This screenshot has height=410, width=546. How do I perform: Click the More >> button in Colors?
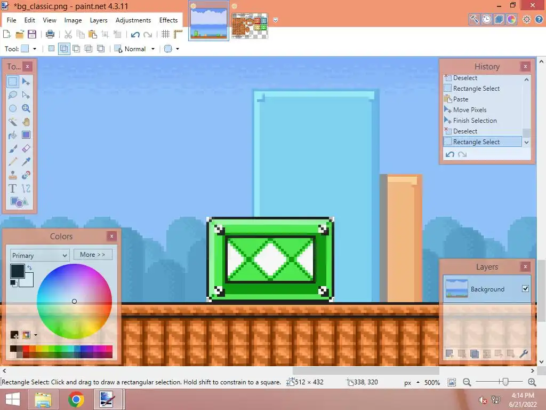[93, 255]
